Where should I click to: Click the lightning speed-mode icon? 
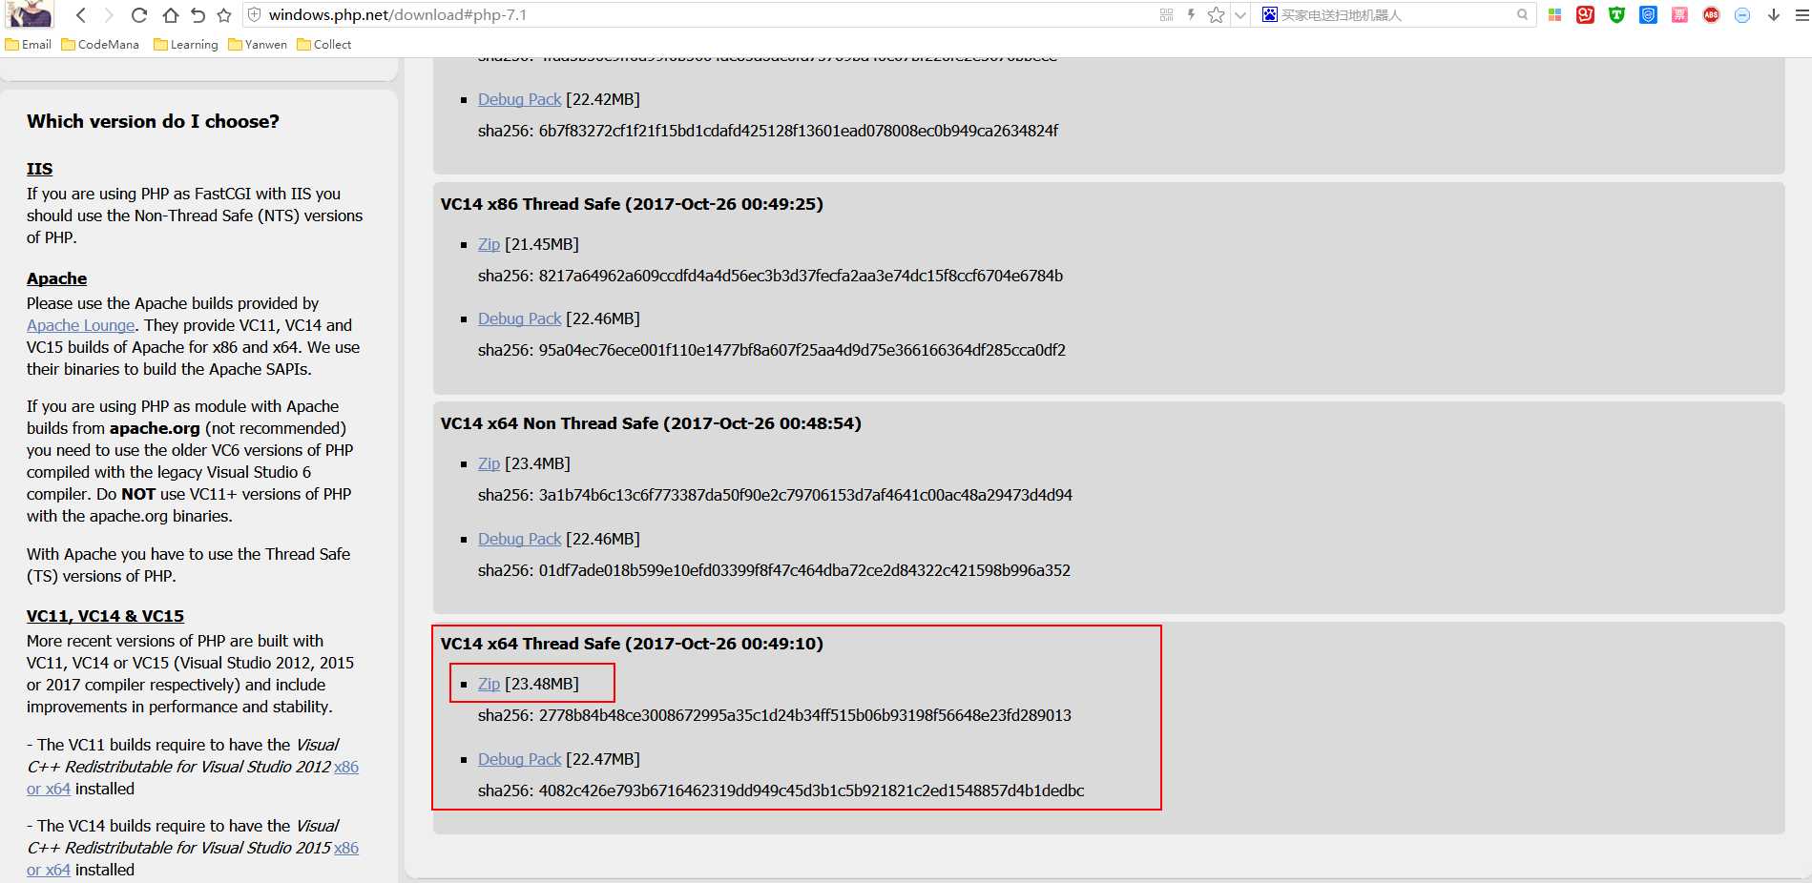click(1189, 14)
